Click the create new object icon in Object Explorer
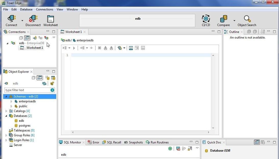Image resolution: width=279 pixels, height=159 pixels. 52,83
